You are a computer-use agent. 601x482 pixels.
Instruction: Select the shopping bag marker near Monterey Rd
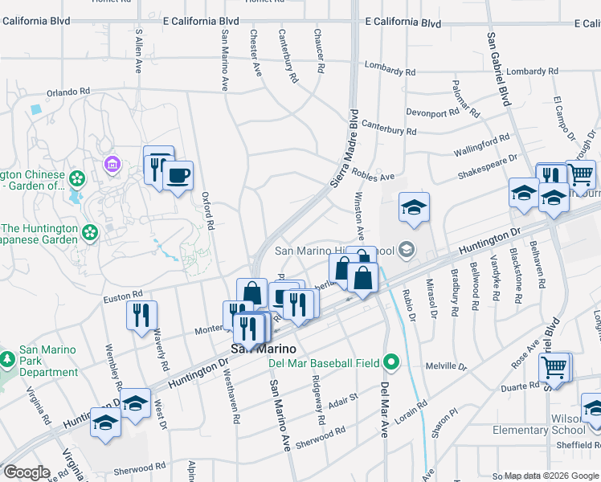pos(251,293)
